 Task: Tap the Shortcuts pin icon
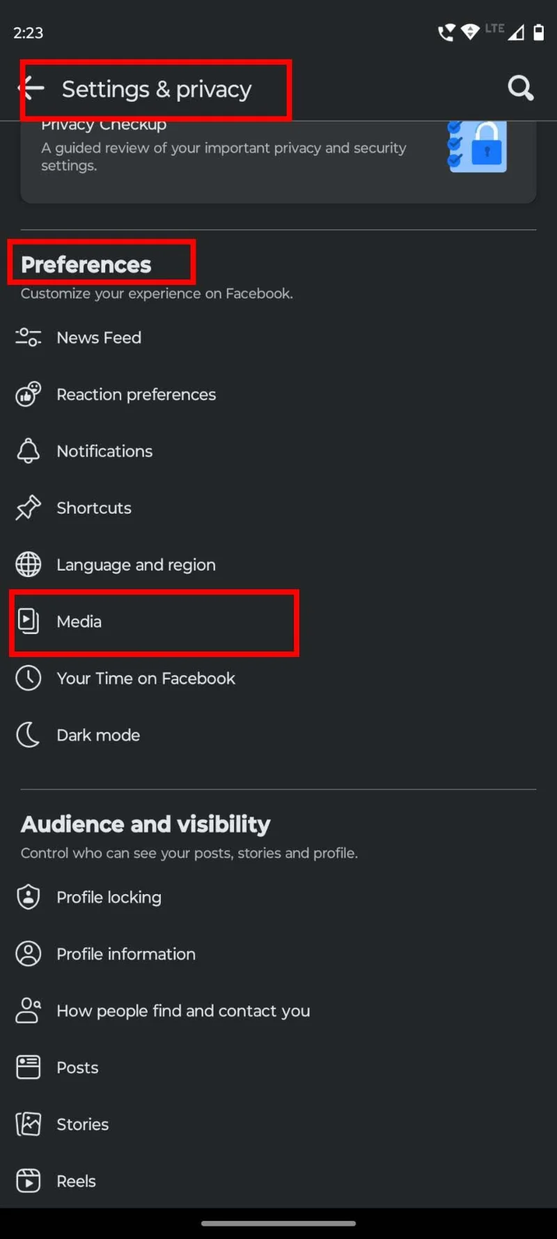coord(29,508)
